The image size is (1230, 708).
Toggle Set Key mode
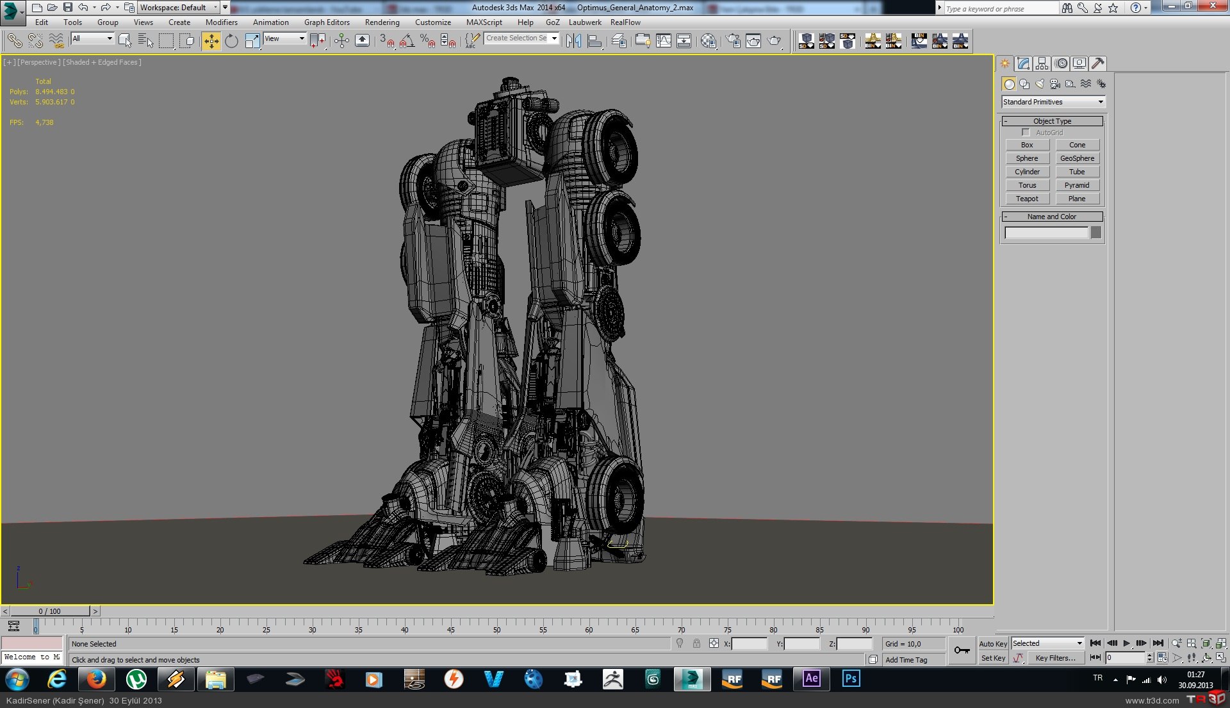click(993, 658)
